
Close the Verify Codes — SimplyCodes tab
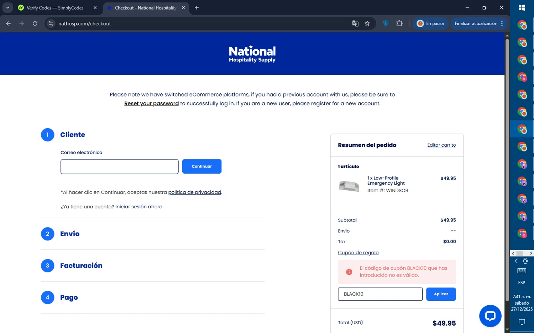[x=95, y=8]
